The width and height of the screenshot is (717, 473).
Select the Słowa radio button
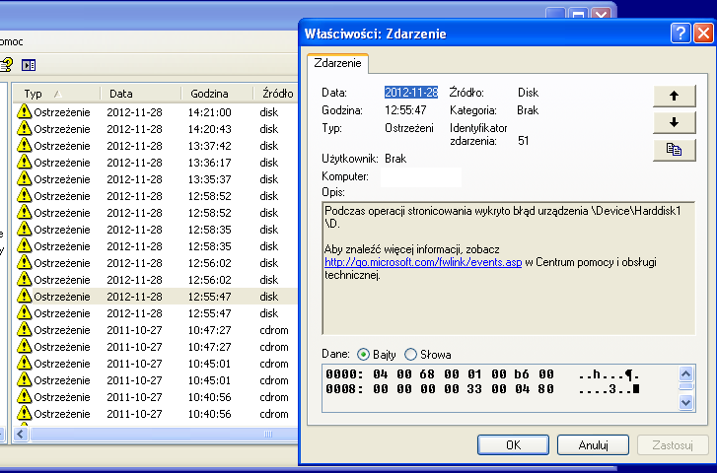click(410, 354)
